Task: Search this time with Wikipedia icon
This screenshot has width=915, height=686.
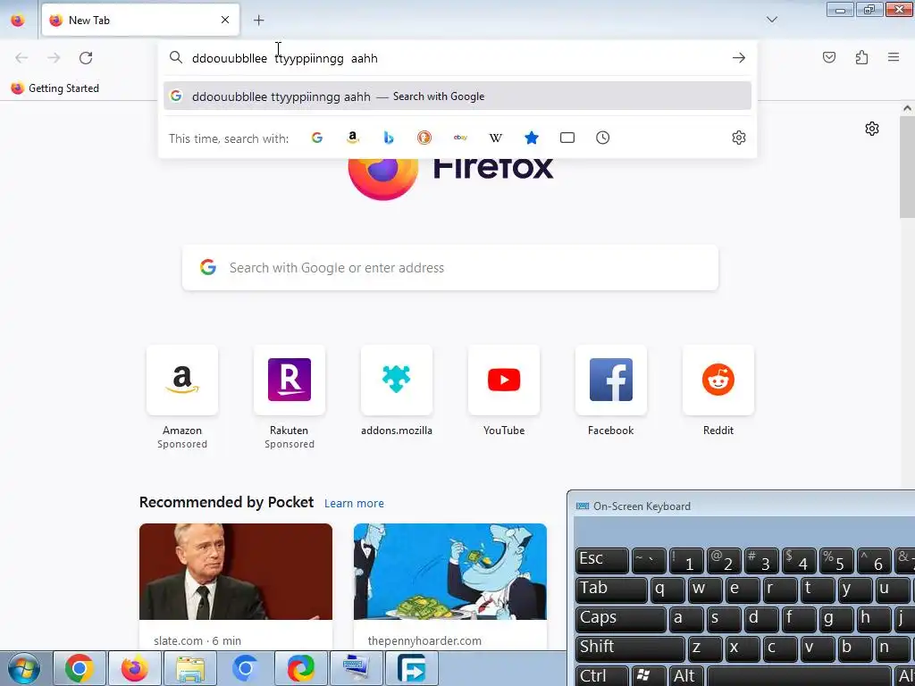Action: tap(495, 138)
